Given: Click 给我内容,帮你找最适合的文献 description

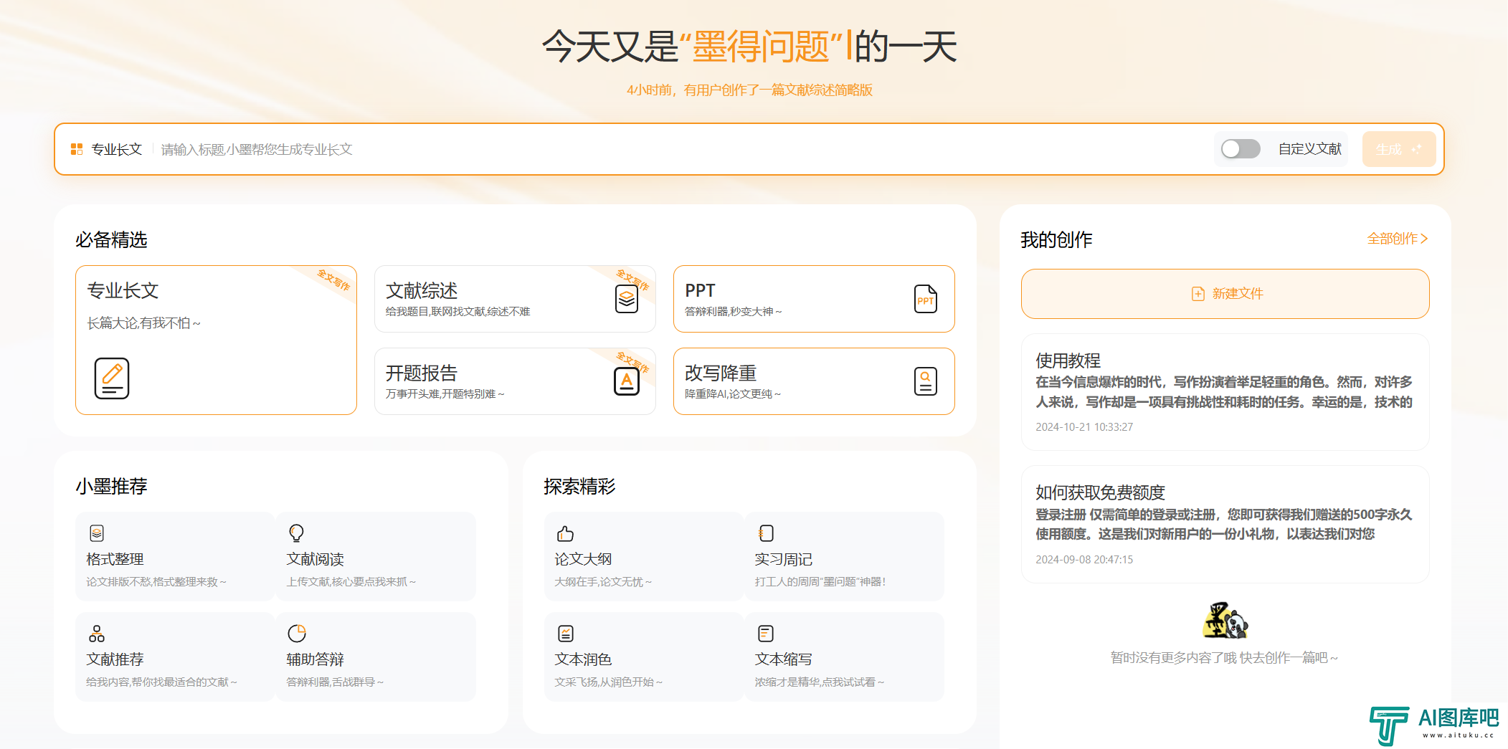Looking at the screenshot, I should coord(161,682).
